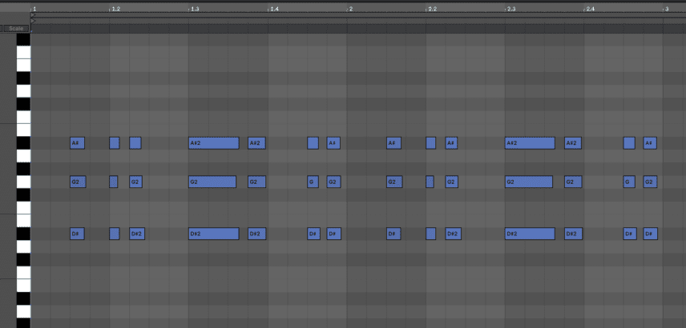Toggle the Scale button

point(16,28)
